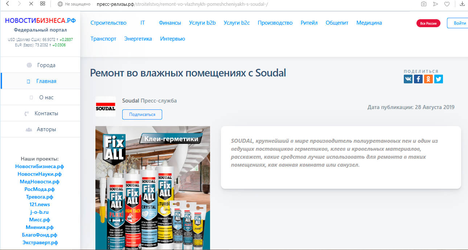
Task: Open the Экстраверт.рф project link
Action: pyautogui.click(x=40, y=242)
